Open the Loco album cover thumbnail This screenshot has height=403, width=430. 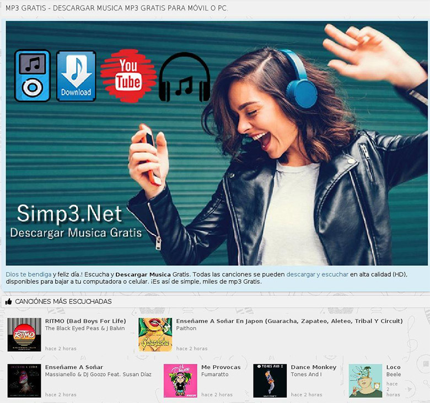coord(365,381)
